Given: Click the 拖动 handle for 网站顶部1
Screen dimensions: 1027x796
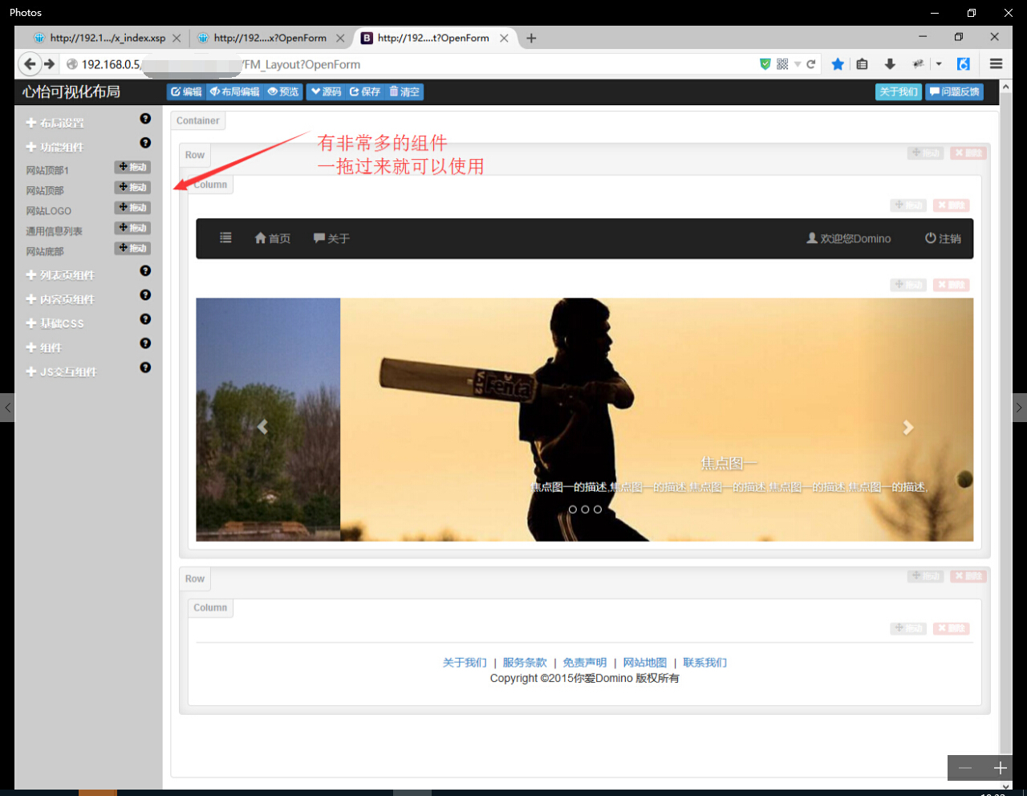Looking at the screenshot, I should 132,167.
